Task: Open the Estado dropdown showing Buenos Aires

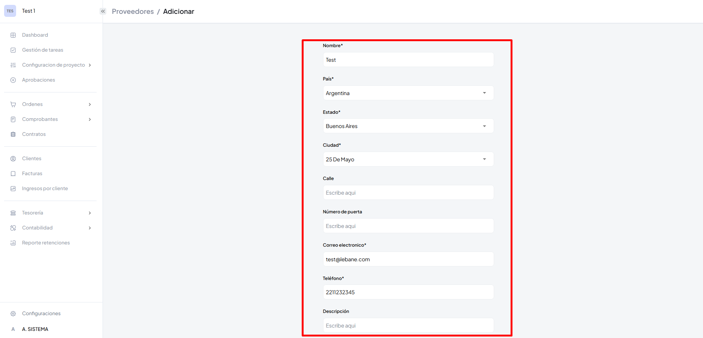Action: (408, 126)
